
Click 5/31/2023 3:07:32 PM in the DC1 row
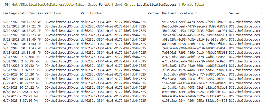coord(21,65)
